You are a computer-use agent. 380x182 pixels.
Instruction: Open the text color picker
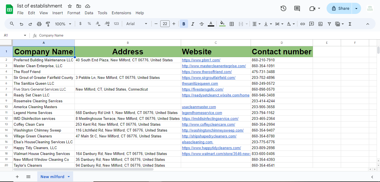pos(211,24)
